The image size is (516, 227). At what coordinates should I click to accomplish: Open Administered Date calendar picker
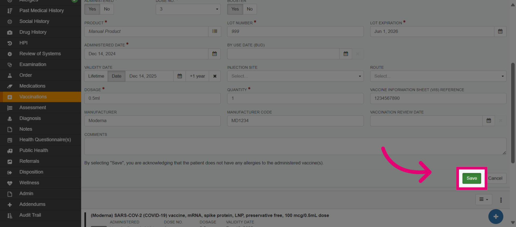[214, 54]
